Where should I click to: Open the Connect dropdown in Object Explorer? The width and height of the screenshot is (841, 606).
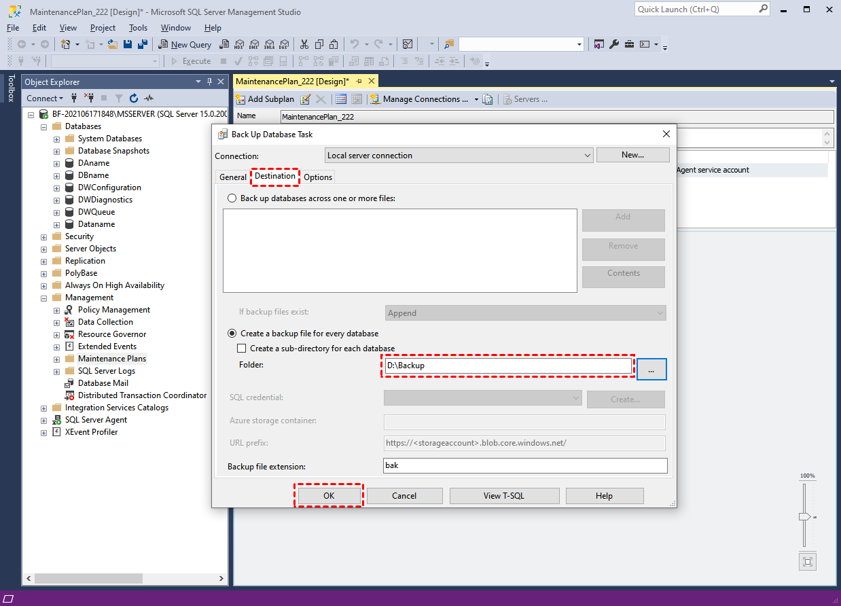[x=44, y=99]
